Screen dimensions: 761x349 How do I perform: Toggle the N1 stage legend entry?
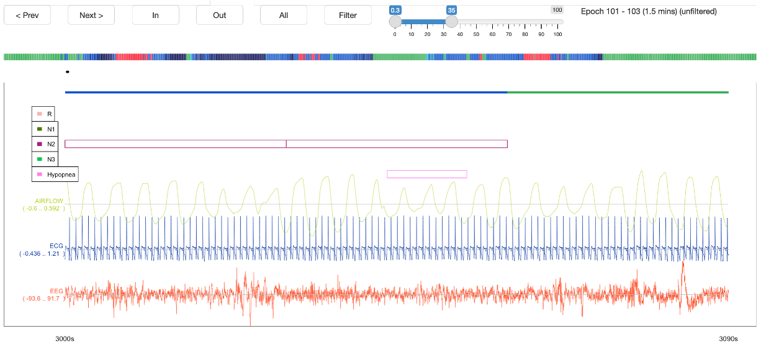pos(48,129)
